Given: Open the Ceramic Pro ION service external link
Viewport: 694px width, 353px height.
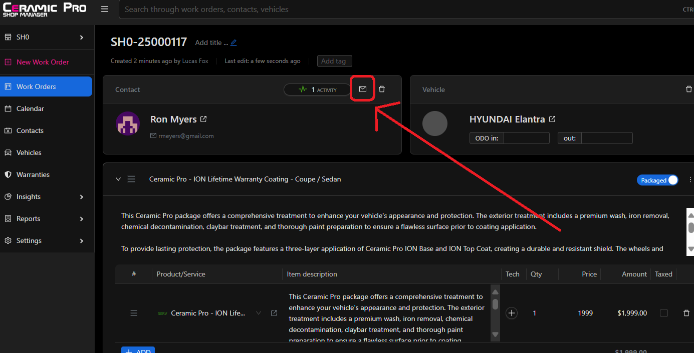Looking at the screenshot, I should (274, 313).
